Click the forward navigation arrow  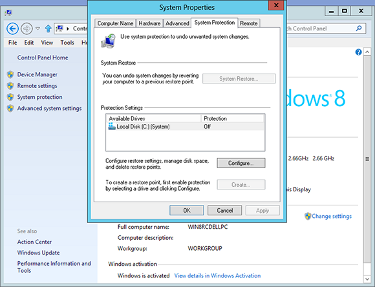click(27, 28)
